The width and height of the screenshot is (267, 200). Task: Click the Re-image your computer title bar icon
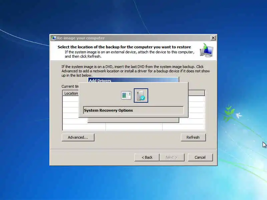[x=54, y=38]
